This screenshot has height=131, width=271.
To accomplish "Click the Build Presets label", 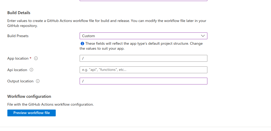I will coord(18,36).
